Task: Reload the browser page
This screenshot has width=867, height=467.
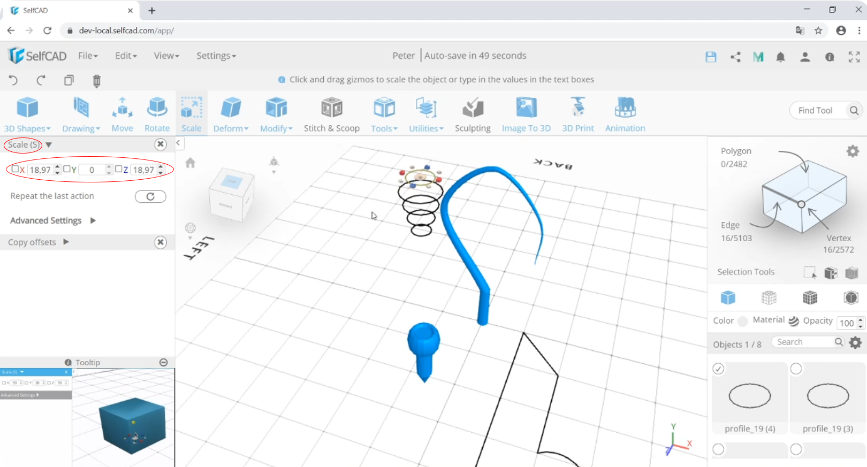Action: tap(47, 30)
